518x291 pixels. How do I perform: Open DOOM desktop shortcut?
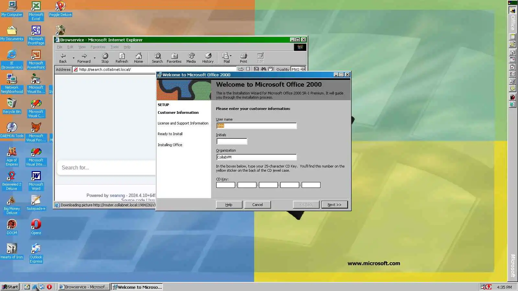tap(12, 227)
